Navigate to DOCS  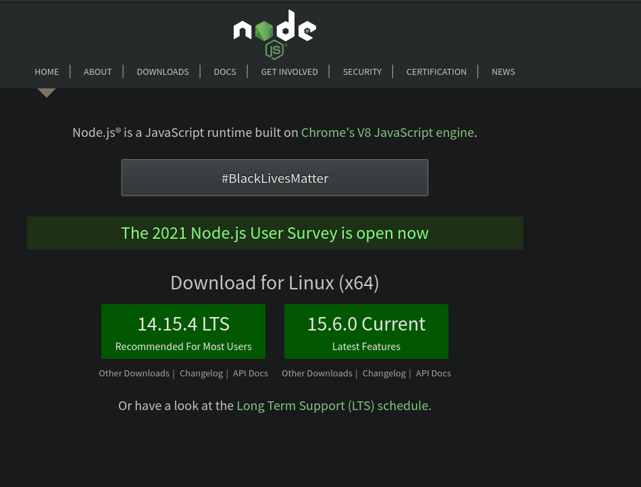tap(225, 72)
